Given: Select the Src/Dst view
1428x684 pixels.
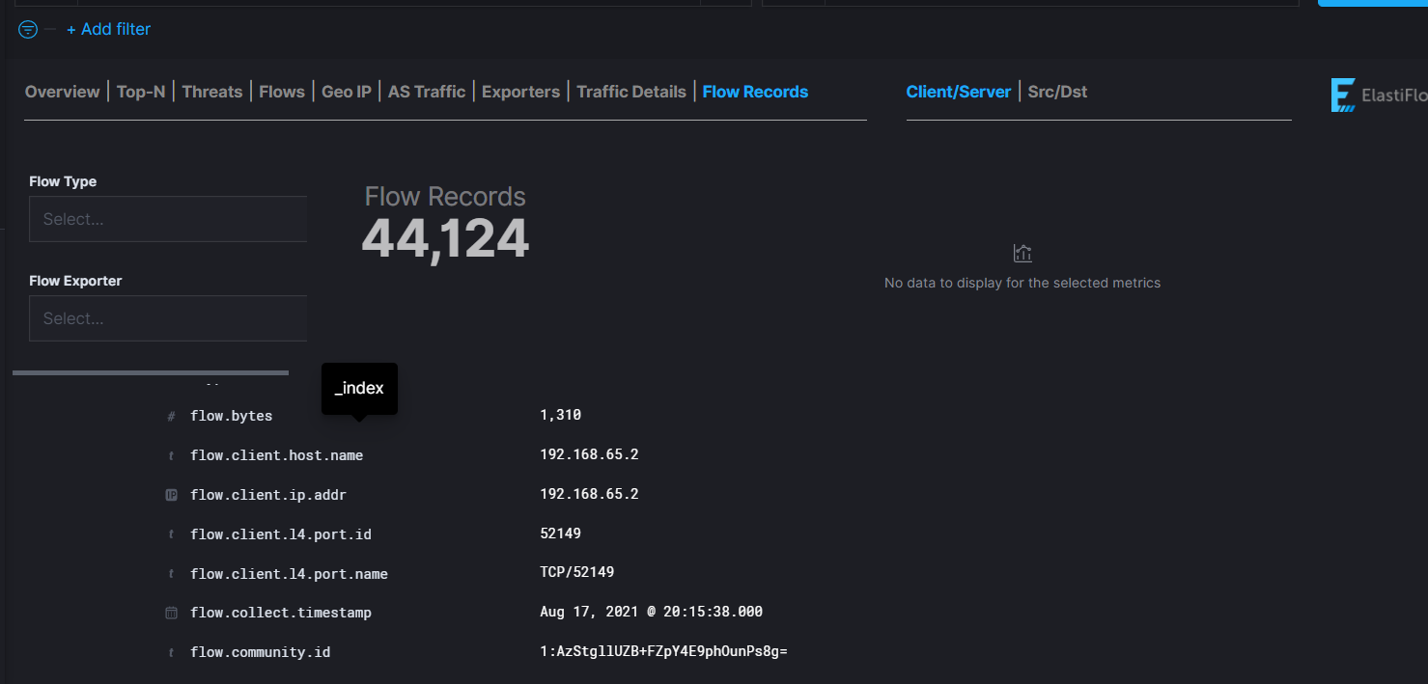Looking at the screenshot, I should (x=1057, y=91).
